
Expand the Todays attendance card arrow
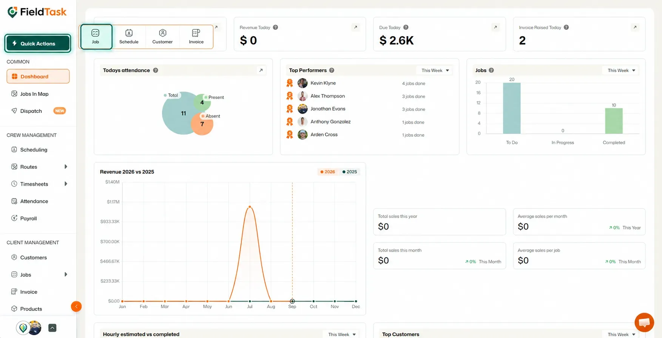(x=261, y=70)
